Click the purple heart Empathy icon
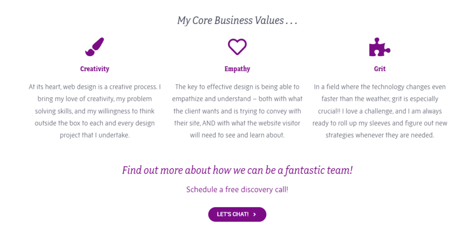472x233 pixels. (237, 47)
